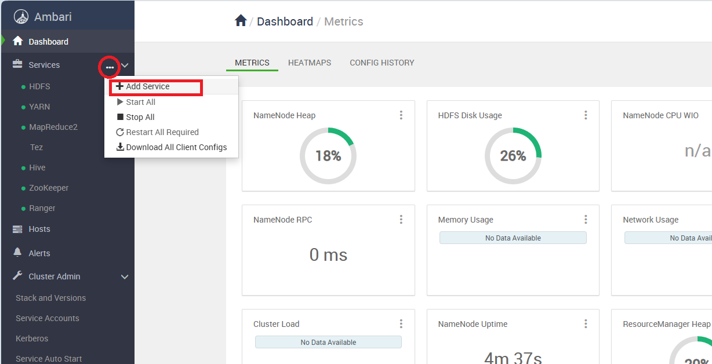Click the Network Usage widget title
The height and width of the screenshot is (364, 712).
[x=651, y=220]
